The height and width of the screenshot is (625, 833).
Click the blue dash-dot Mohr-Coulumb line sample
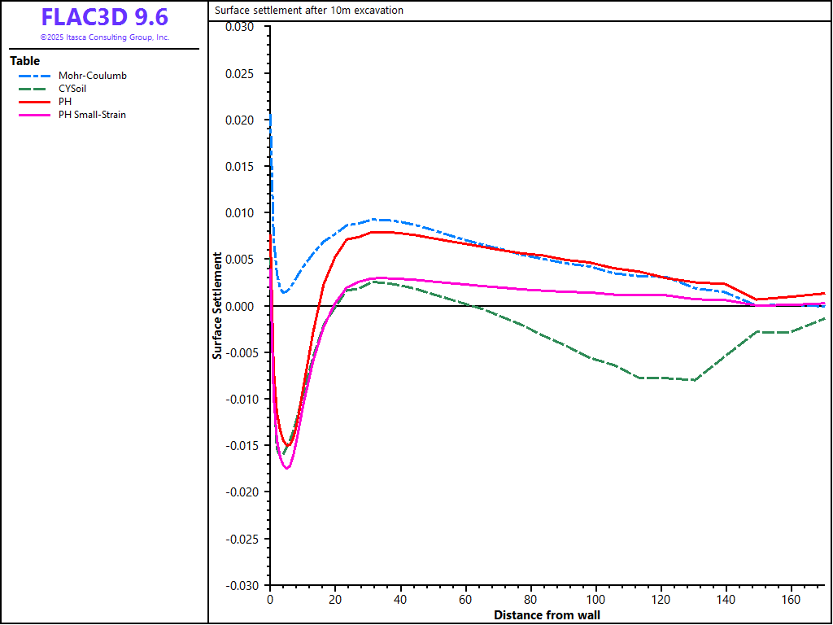[34, 76]
